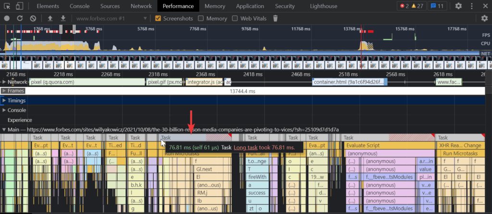Select the container.html network request
The height and width of the screenshot is (214, 492).
click(350, 82)
